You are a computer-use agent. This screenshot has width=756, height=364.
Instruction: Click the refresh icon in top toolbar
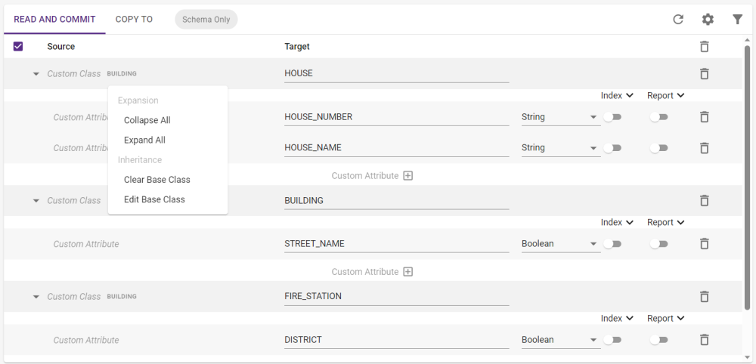(x=678, y=20)
